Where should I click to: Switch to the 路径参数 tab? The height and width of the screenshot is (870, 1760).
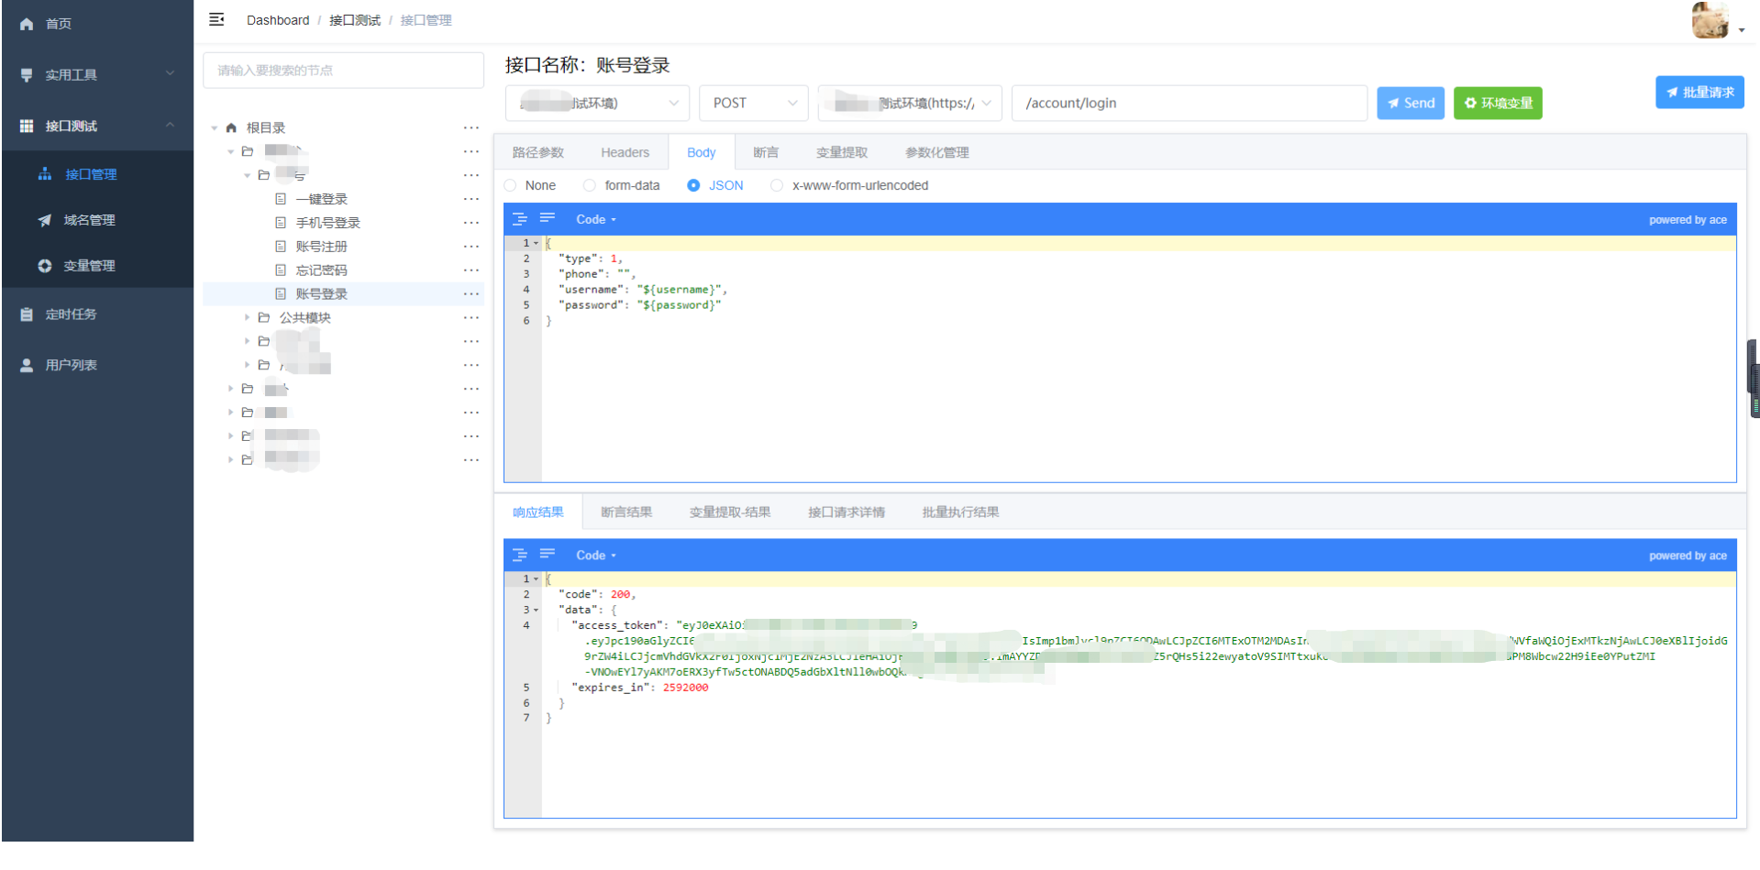point(537,153)
